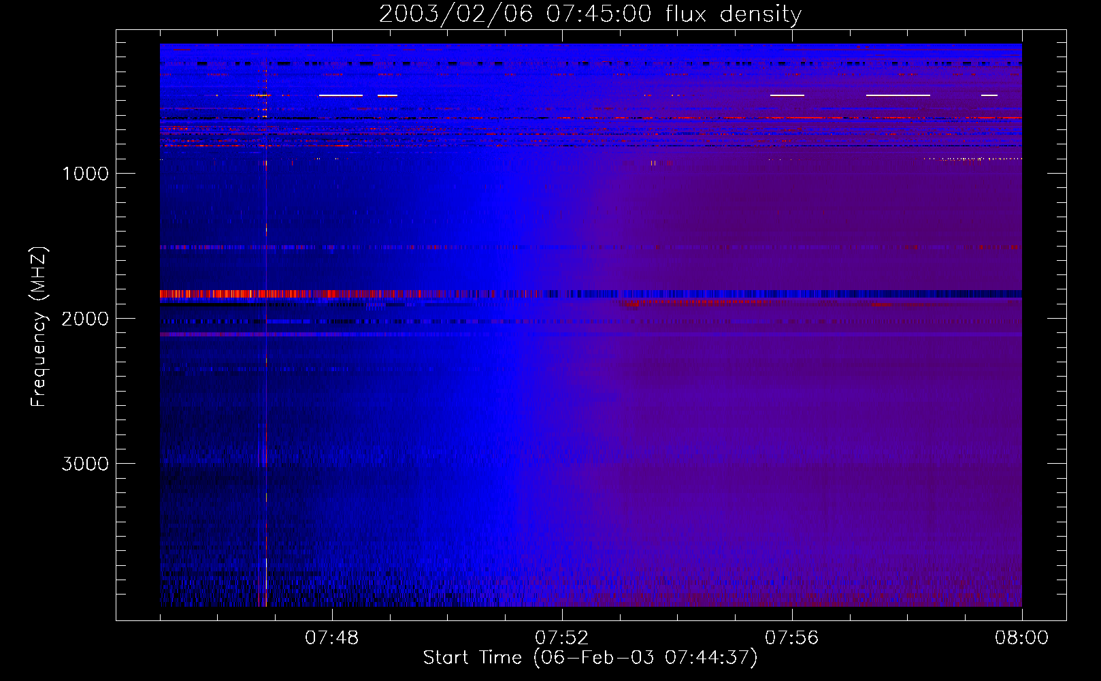Click the "3000" frequency tick label
The width and height of the screenshot is (1101, 681).
pyautogui.click(x=85, y=464)
